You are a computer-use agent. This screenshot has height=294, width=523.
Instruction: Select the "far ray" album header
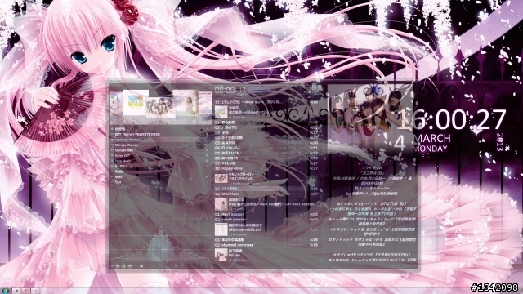[267, 255]
